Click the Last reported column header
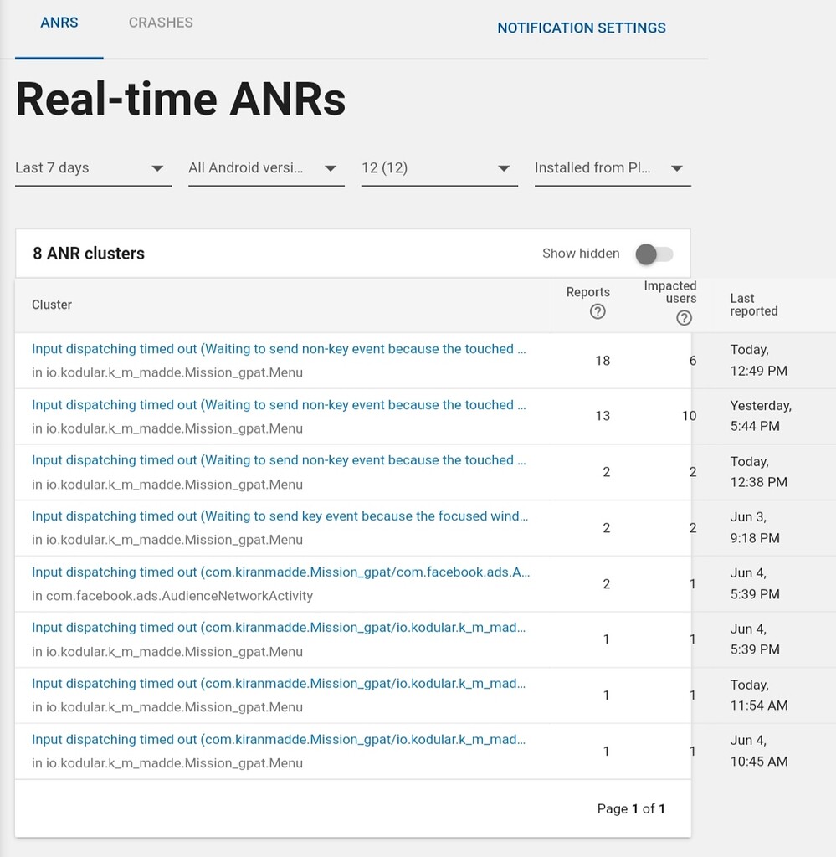Screen dimensions: 836x857 click(x=753, y=305)
